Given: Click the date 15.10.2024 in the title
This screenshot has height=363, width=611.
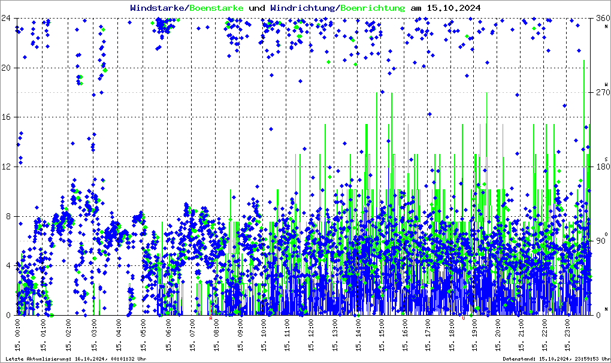Looking at the screenshot, I should coord(453,8).
